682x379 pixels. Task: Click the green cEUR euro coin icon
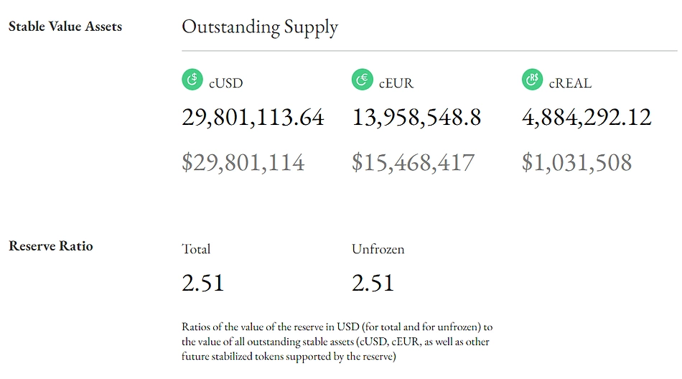(x=363, y=80)
